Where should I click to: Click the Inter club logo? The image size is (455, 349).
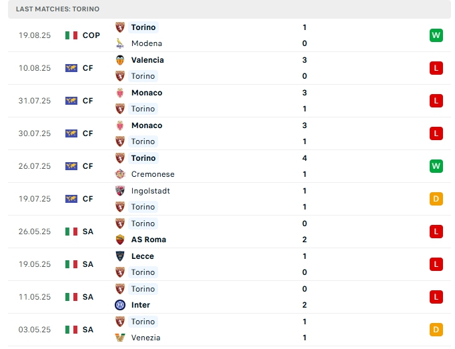(x=120, y=305)
